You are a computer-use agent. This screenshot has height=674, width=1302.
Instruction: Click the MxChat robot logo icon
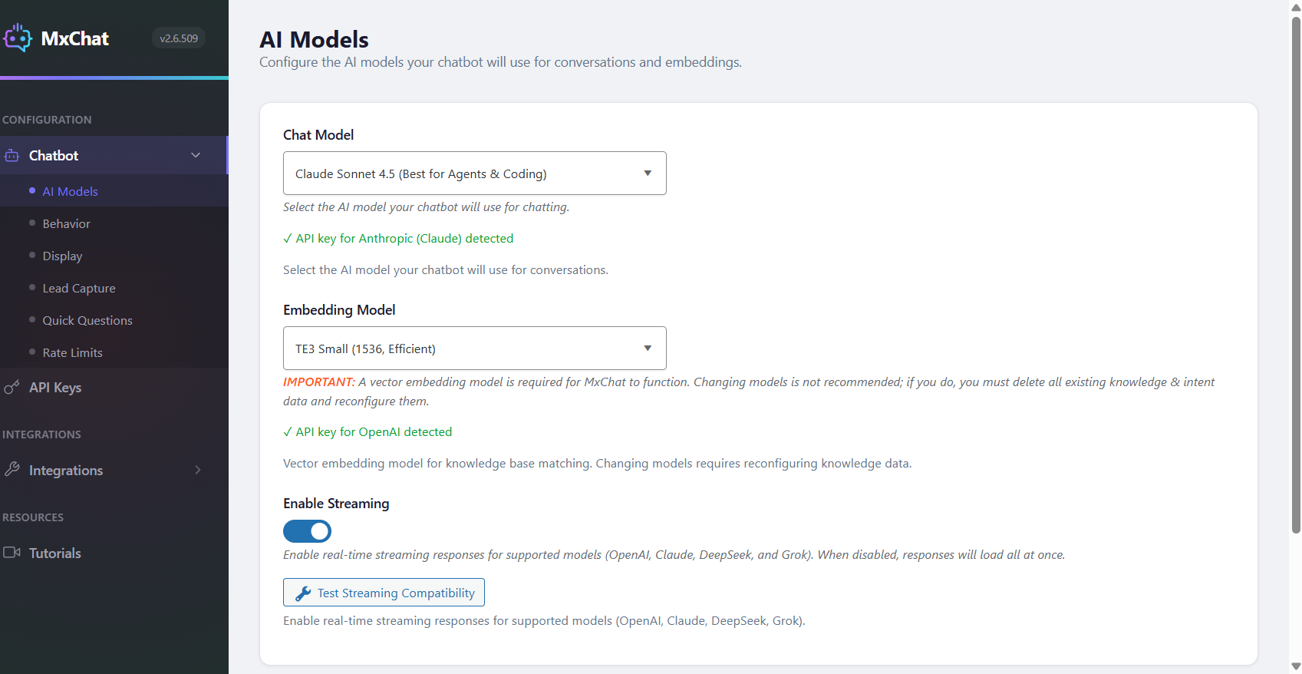point(18,37)
